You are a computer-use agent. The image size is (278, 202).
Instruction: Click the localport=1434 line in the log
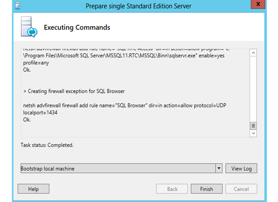40,113
